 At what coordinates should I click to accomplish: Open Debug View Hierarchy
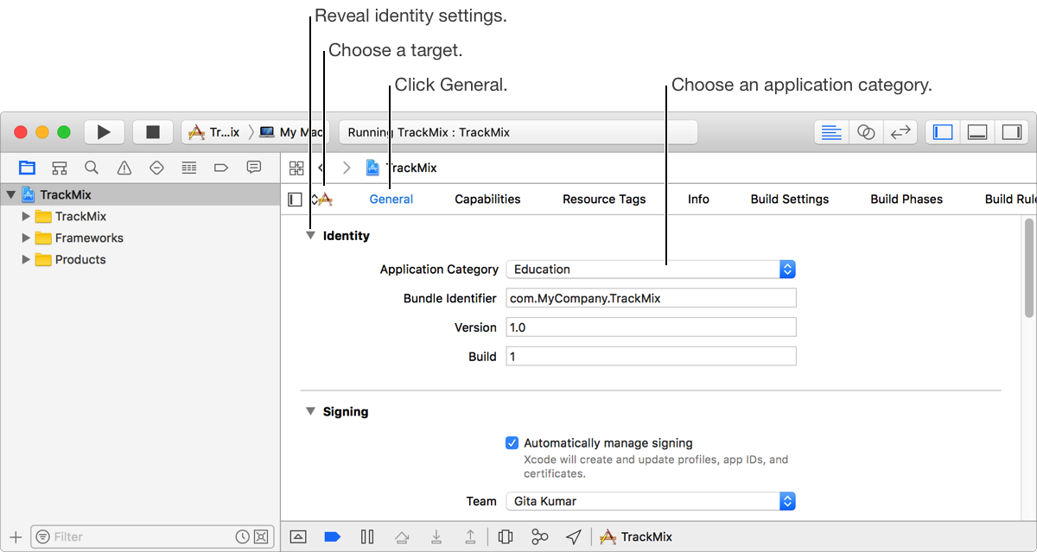click(x=506, y=537)
